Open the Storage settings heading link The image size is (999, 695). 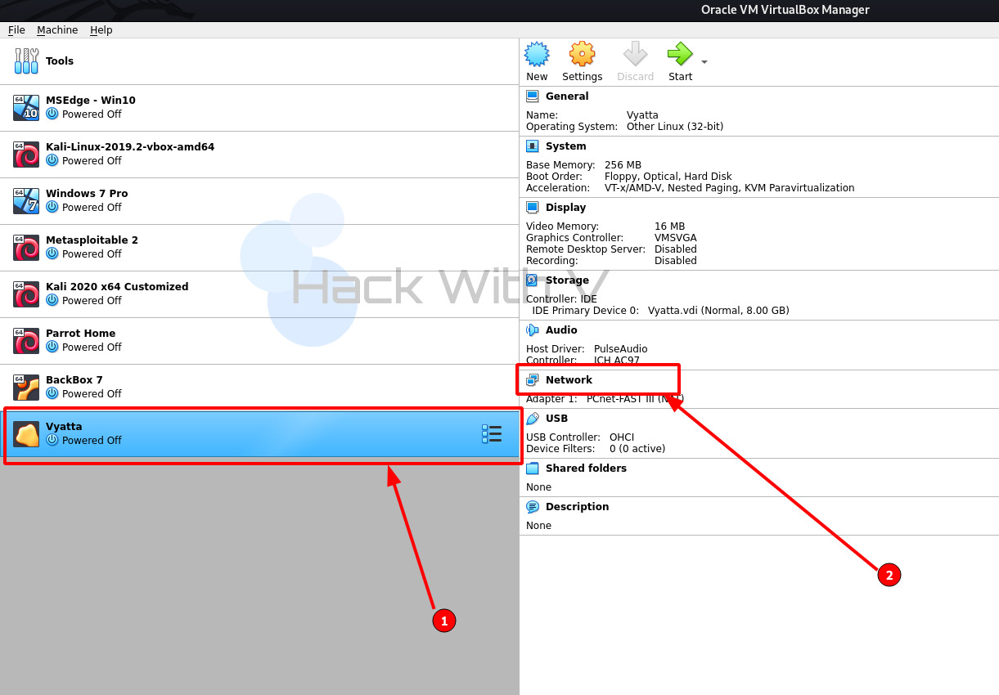pos(567,280)
